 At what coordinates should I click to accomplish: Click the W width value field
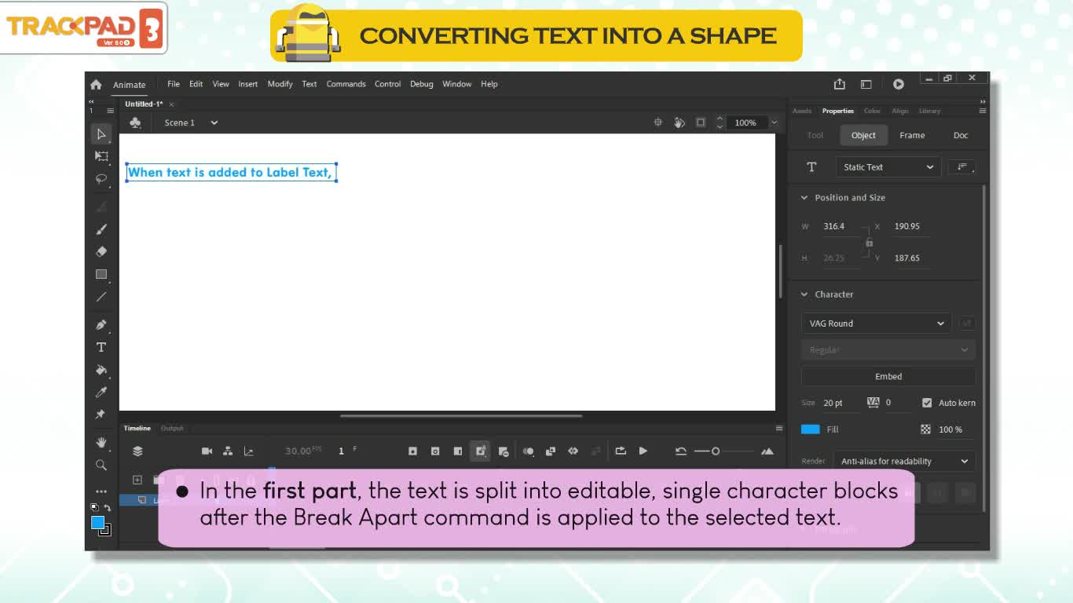tap(840, 226)
